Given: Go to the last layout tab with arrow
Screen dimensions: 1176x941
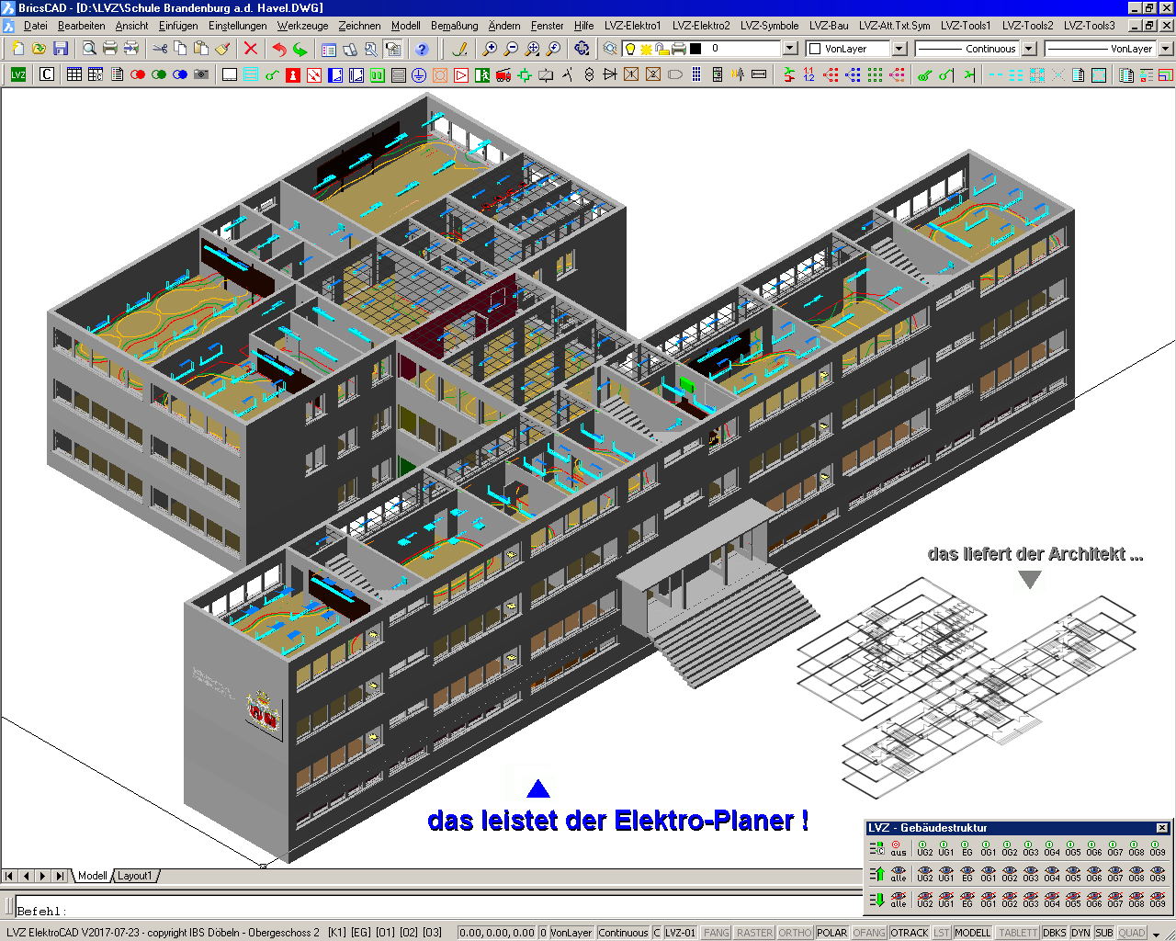Looking at the screenshot, I should tap(60, 876).
